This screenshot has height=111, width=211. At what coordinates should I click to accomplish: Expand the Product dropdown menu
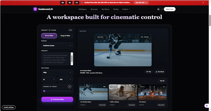coord(126,9)
